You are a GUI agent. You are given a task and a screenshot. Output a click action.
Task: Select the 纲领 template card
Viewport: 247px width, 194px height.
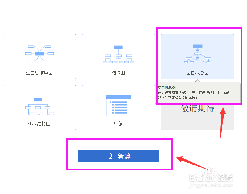118,108
